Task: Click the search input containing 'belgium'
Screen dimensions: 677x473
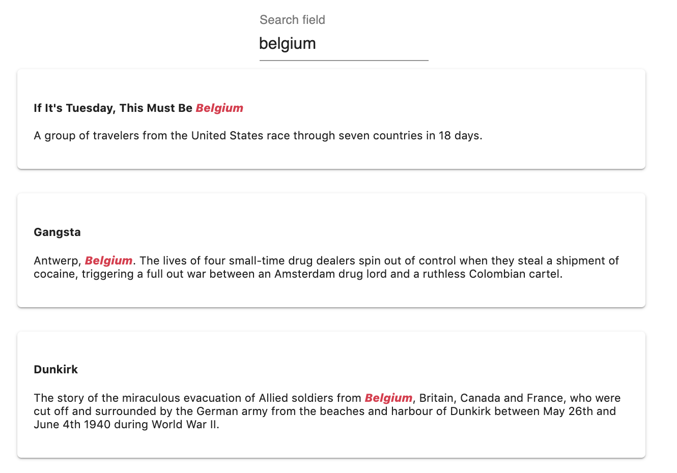Action: (x=344, y=43)
